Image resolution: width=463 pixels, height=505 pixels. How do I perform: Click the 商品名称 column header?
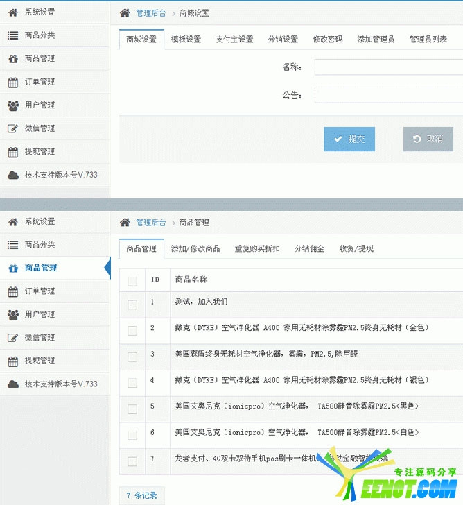tap(191, 280)
